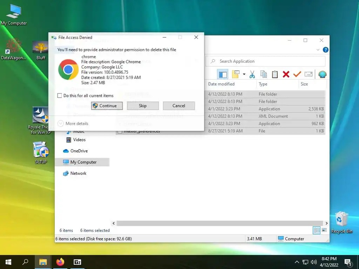359x269 pixels.
Task: Switch to Details view icon at bottom right
Action: pos(317,230)
